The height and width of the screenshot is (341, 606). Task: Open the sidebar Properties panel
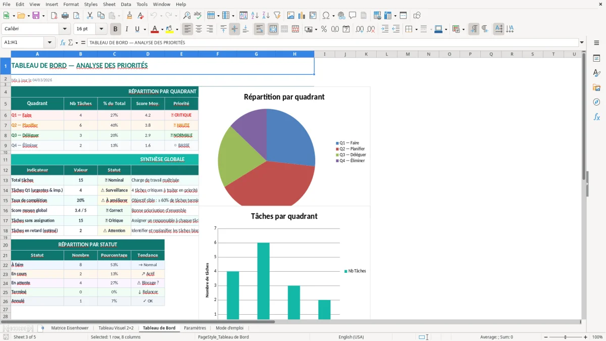[x=596, y=58]
